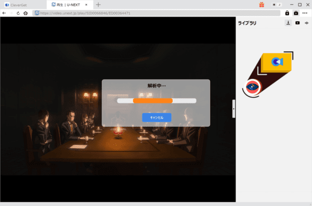The height and width of the screenshot is (206, 312).
Task: Go forward to the next page
Action: [11, 13]
